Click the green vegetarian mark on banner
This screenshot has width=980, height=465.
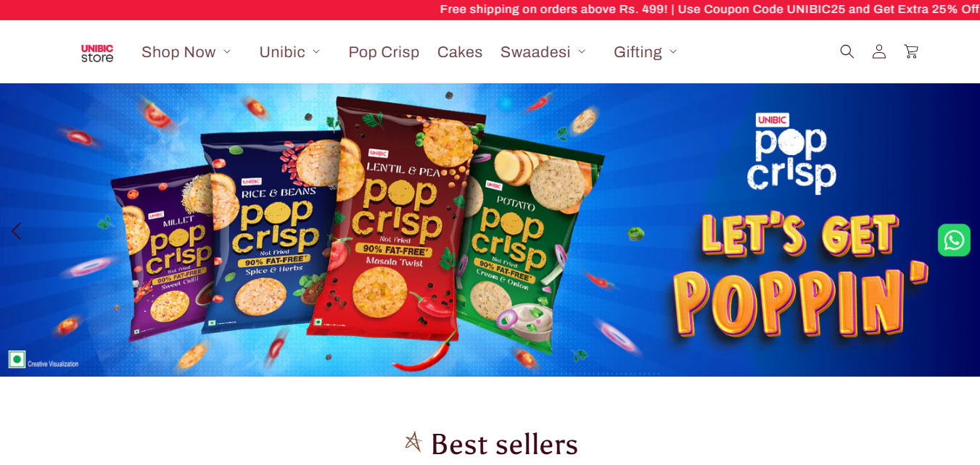click(x=17, y=359)
